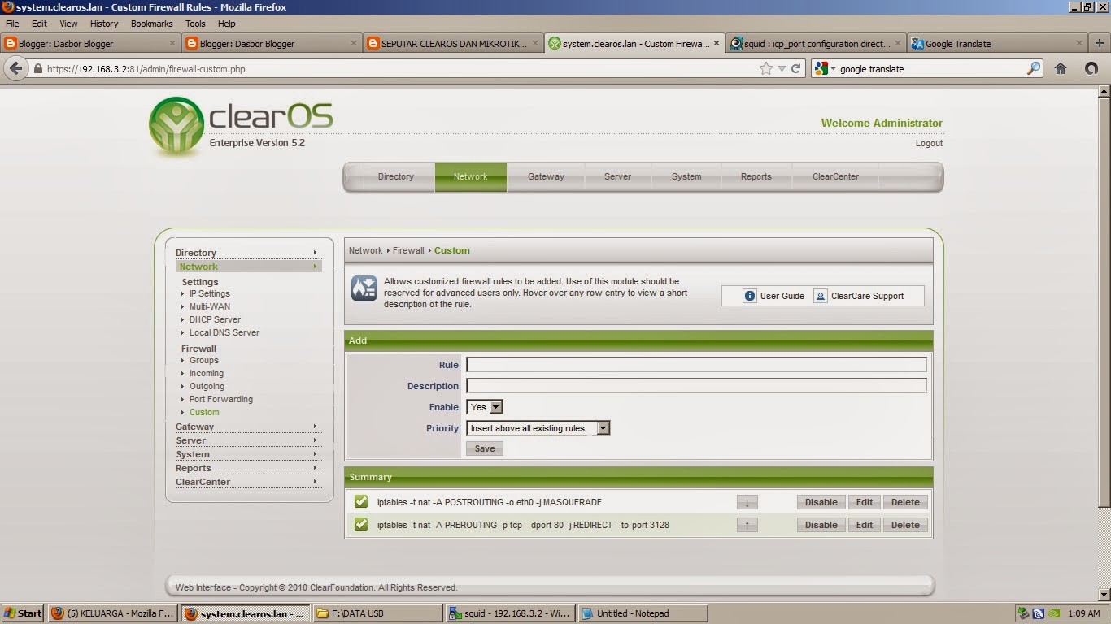Click the User Guide info icon
This screenshot has height=624, width=1111.
748,296
